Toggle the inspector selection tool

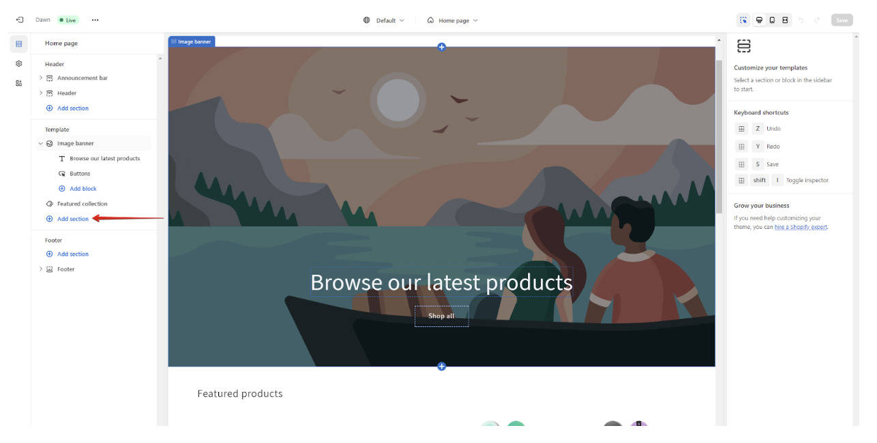744,20
